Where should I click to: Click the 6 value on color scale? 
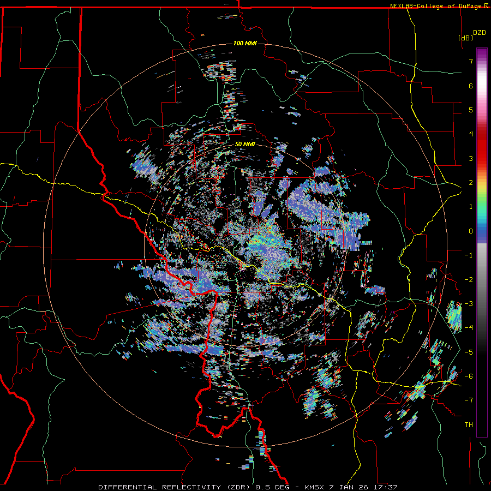pyautogui.click(x=471, y=86)
